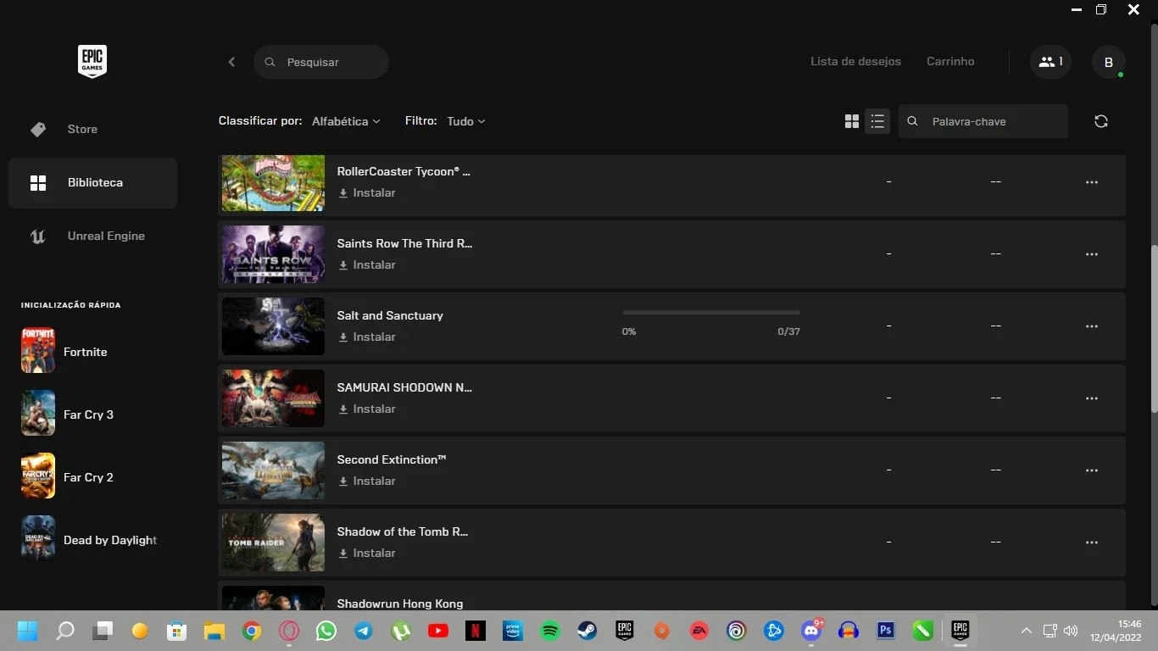
Task: Open WhatsApp from taskbar
Action: [326, 631]
